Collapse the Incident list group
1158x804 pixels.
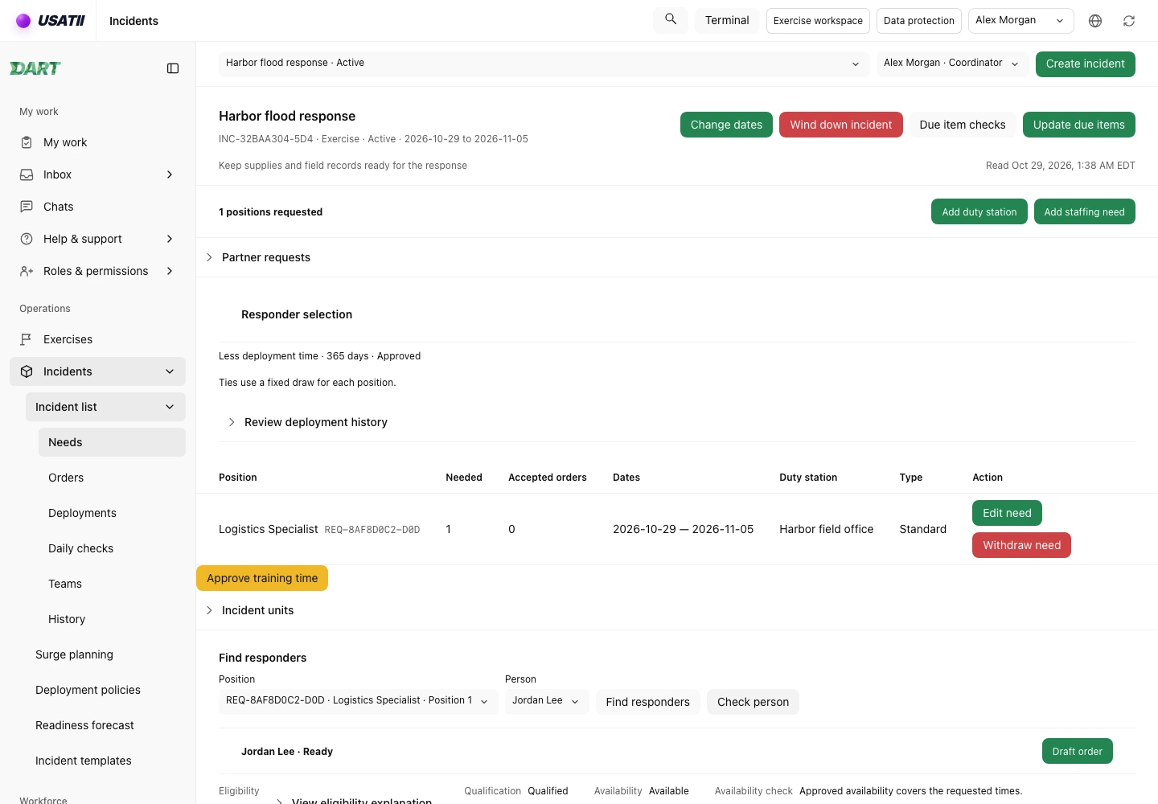[170, 407]
